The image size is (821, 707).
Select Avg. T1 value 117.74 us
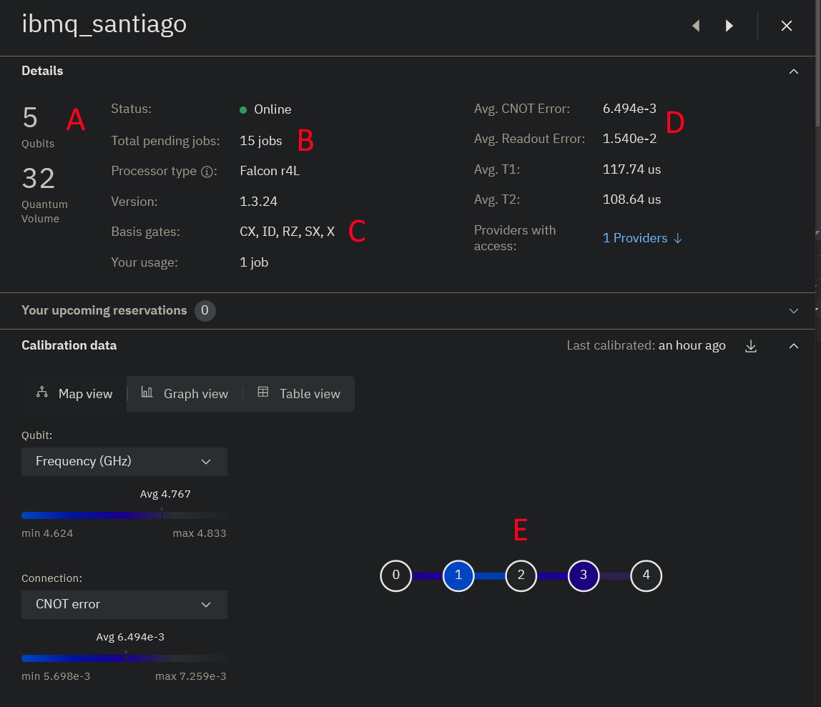pos(631,169)
